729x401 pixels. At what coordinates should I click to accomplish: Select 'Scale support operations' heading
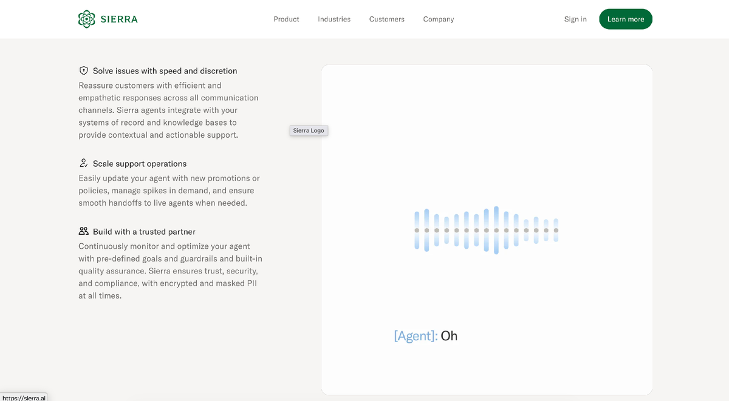pyautogui.click(x=140, y=164)
